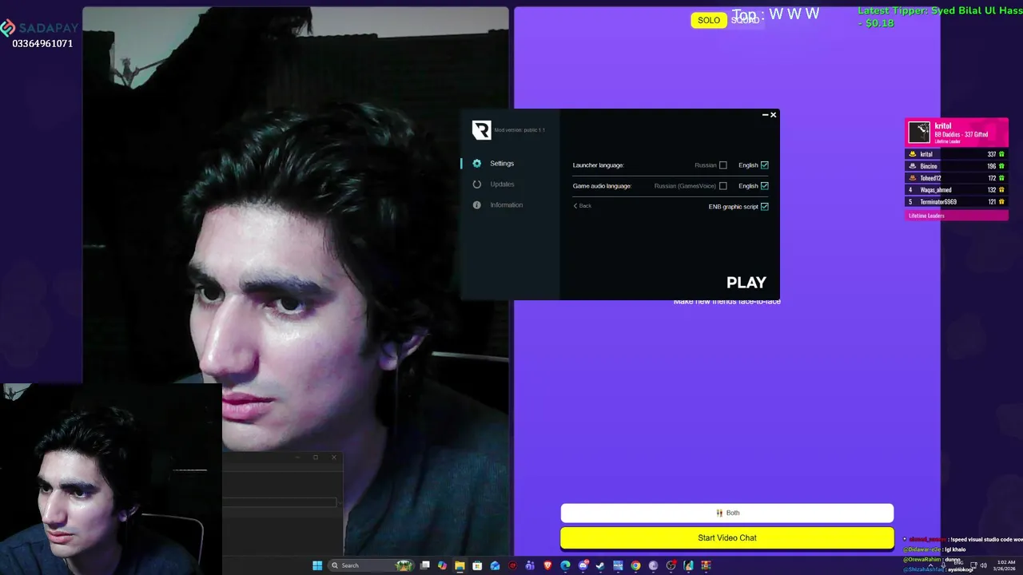Toggle English checkbox for Game audio language

tap(765, 186)
